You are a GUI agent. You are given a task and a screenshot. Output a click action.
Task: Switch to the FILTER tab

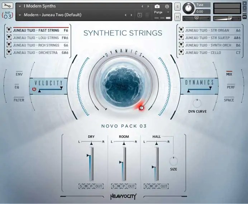click(19, 100)
